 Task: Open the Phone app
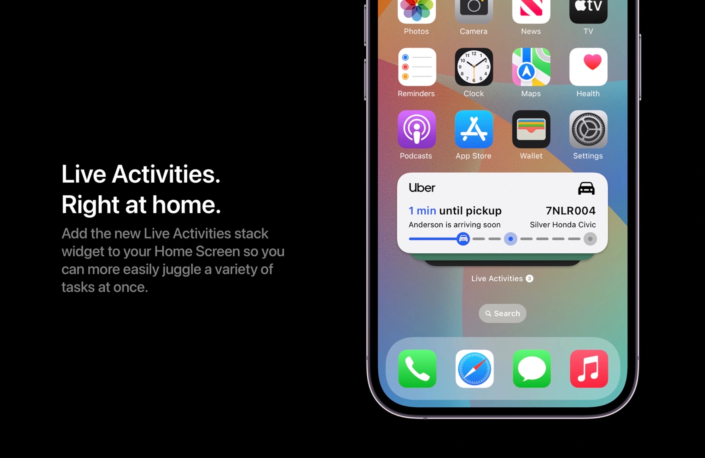click(x=416, y=368)
